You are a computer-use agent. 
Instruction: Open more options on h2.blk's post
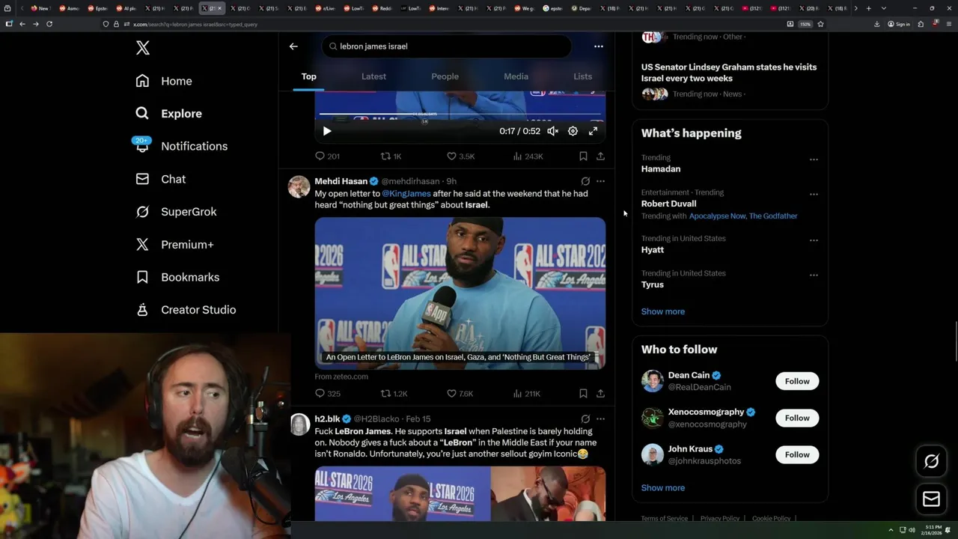click(x=600, y=419)
